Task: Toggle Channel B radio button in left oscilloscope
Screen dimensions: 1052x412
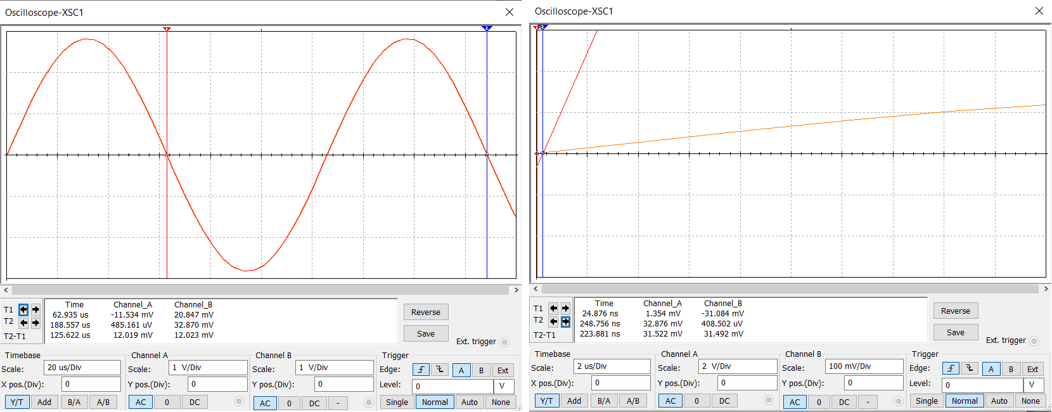Action: click(x=368, y=402)
